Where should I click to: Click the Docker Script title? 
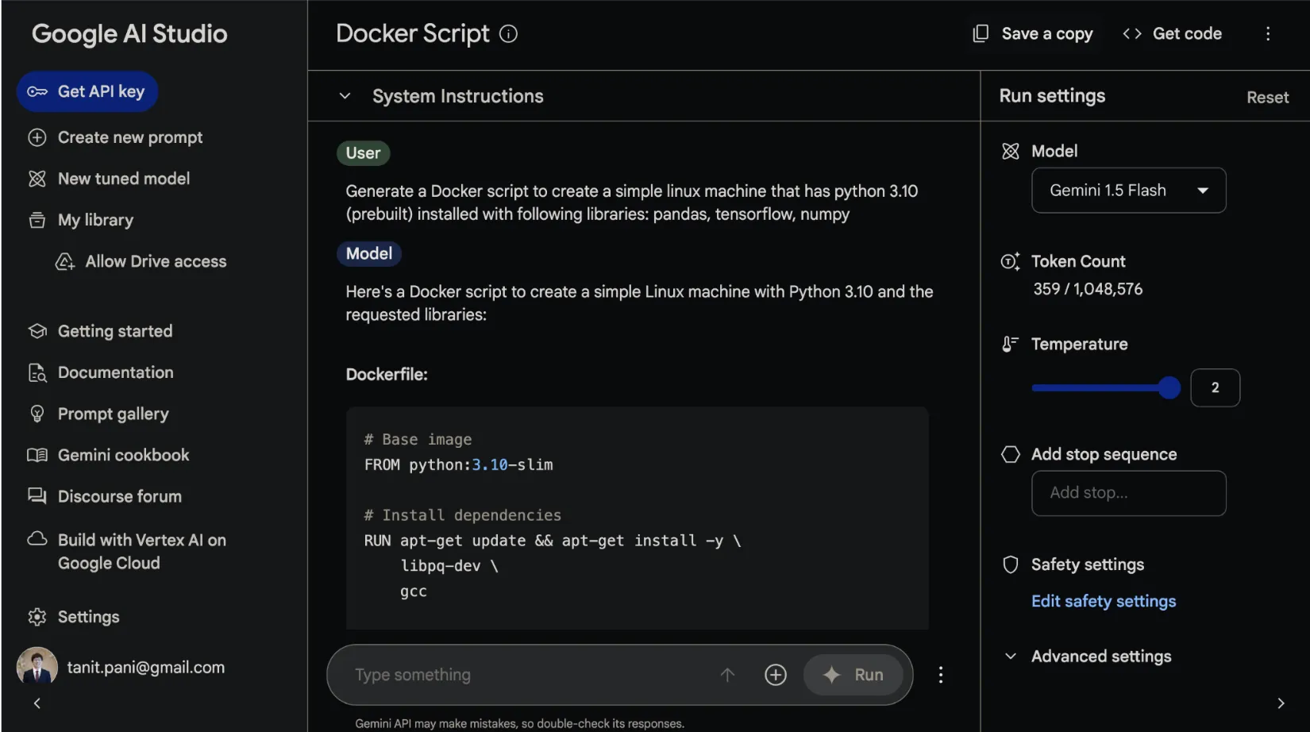pyautogui.click(x=413, y=33)
